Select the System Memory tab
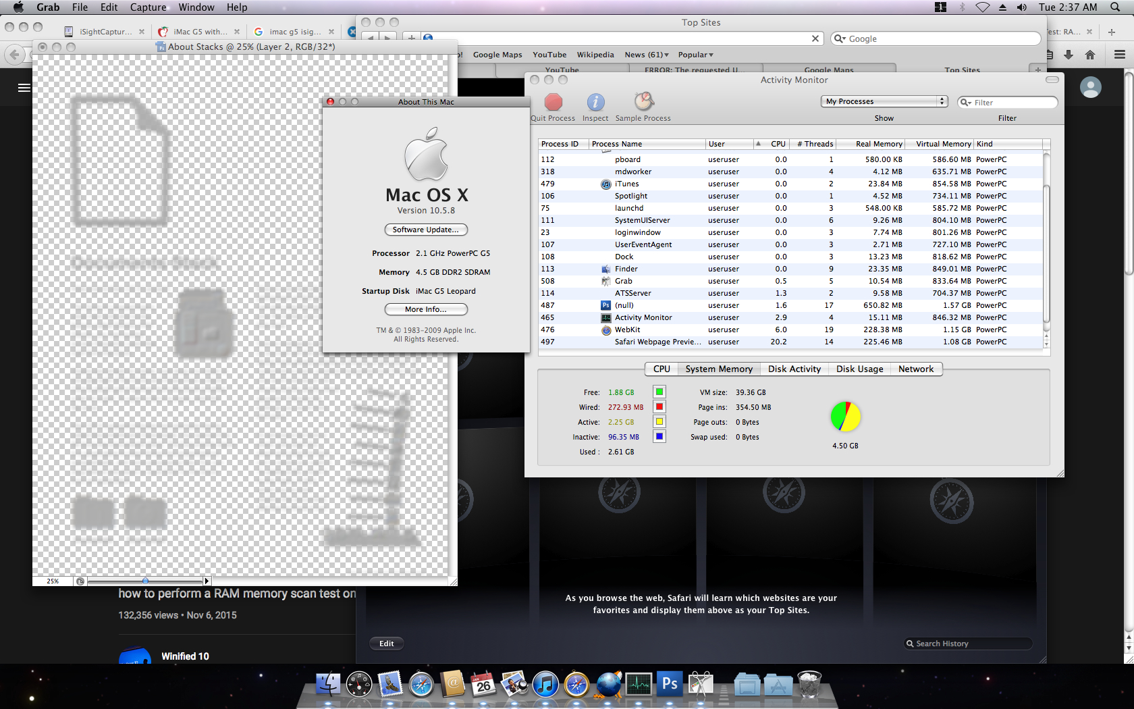The width and height of the screenshot is (1134, 709). (x=719, y=369)
